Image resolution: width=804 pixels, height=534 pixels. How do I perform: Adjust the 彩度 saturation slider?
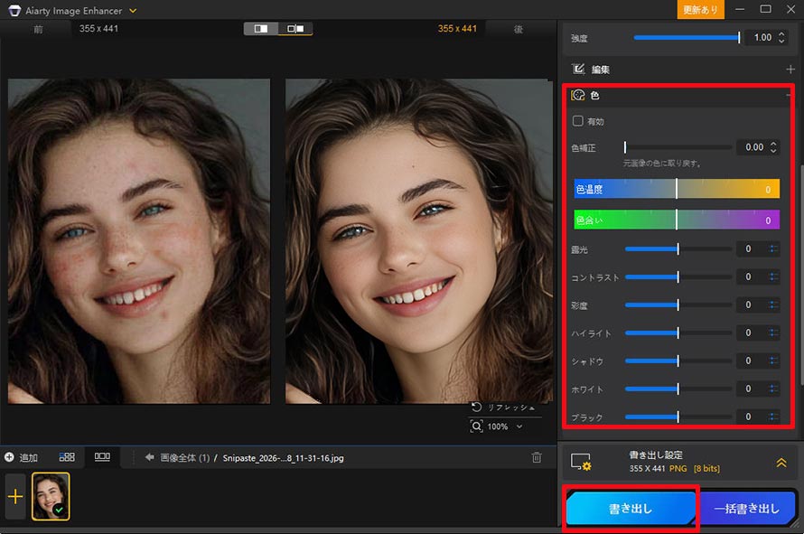pos(678,304)
